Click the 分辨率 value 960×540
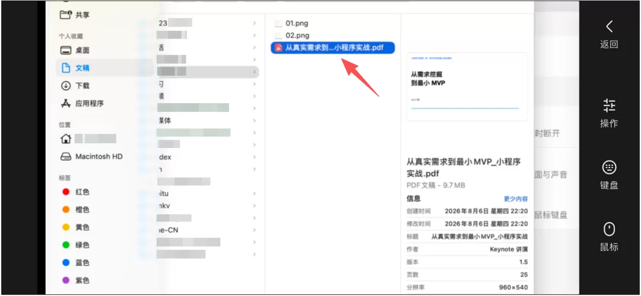 (x=513, y=288)
